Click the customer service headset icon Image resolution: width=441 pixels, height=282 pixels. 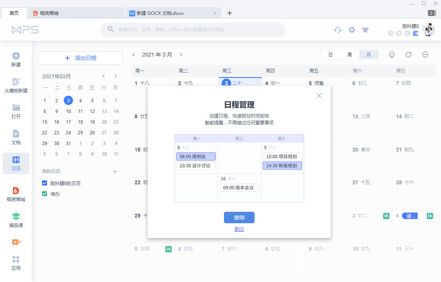338,30
